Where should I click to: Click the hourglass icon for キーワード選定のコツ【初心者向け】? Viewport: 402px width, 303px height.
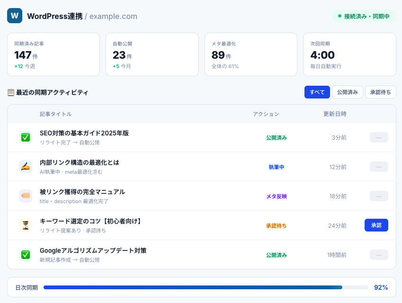point(26,225)
